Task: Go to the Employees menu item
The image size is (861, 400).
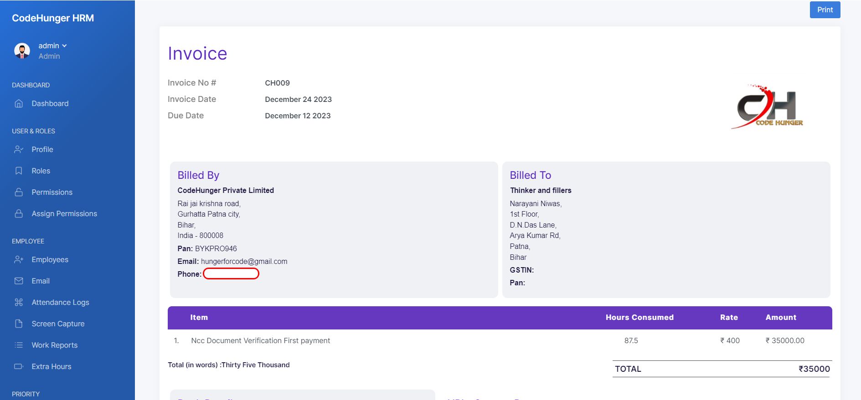Action: click(50, 259)
